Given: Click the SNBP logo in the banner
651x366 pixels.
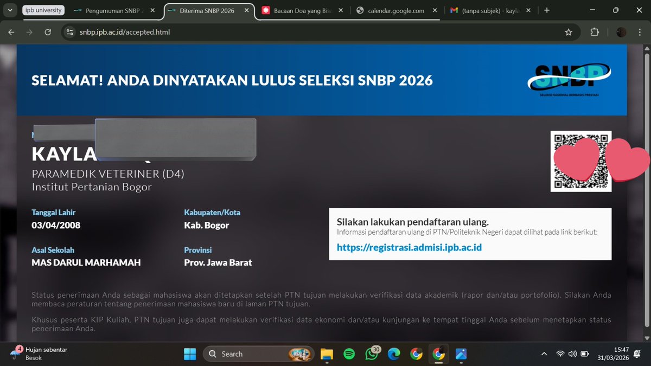Looking at the screenshot, I should click(x=569, y=80).
